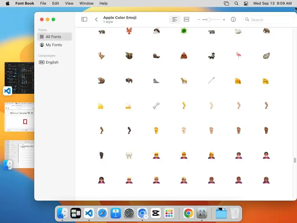This screenshot has height=223, width=297.
Task: Open the Font Book app menu
Action: point(25,3)
